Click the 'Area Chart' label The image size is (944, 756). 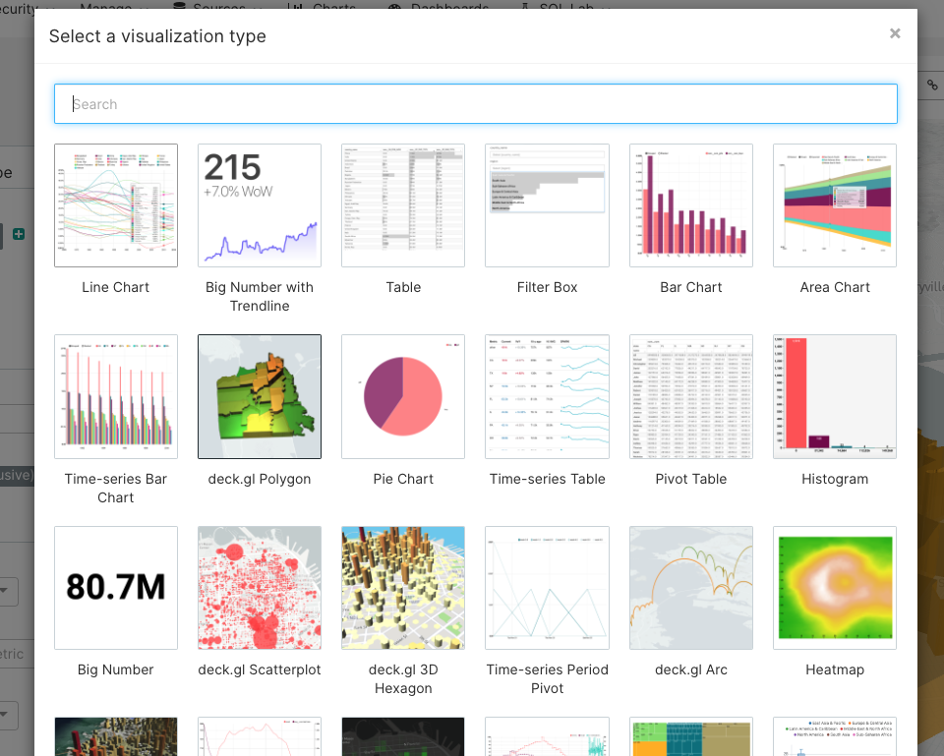[835, 288]
